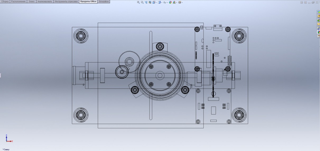
Task: Click the Zoom to Fit icon
Action: (138, 2)
